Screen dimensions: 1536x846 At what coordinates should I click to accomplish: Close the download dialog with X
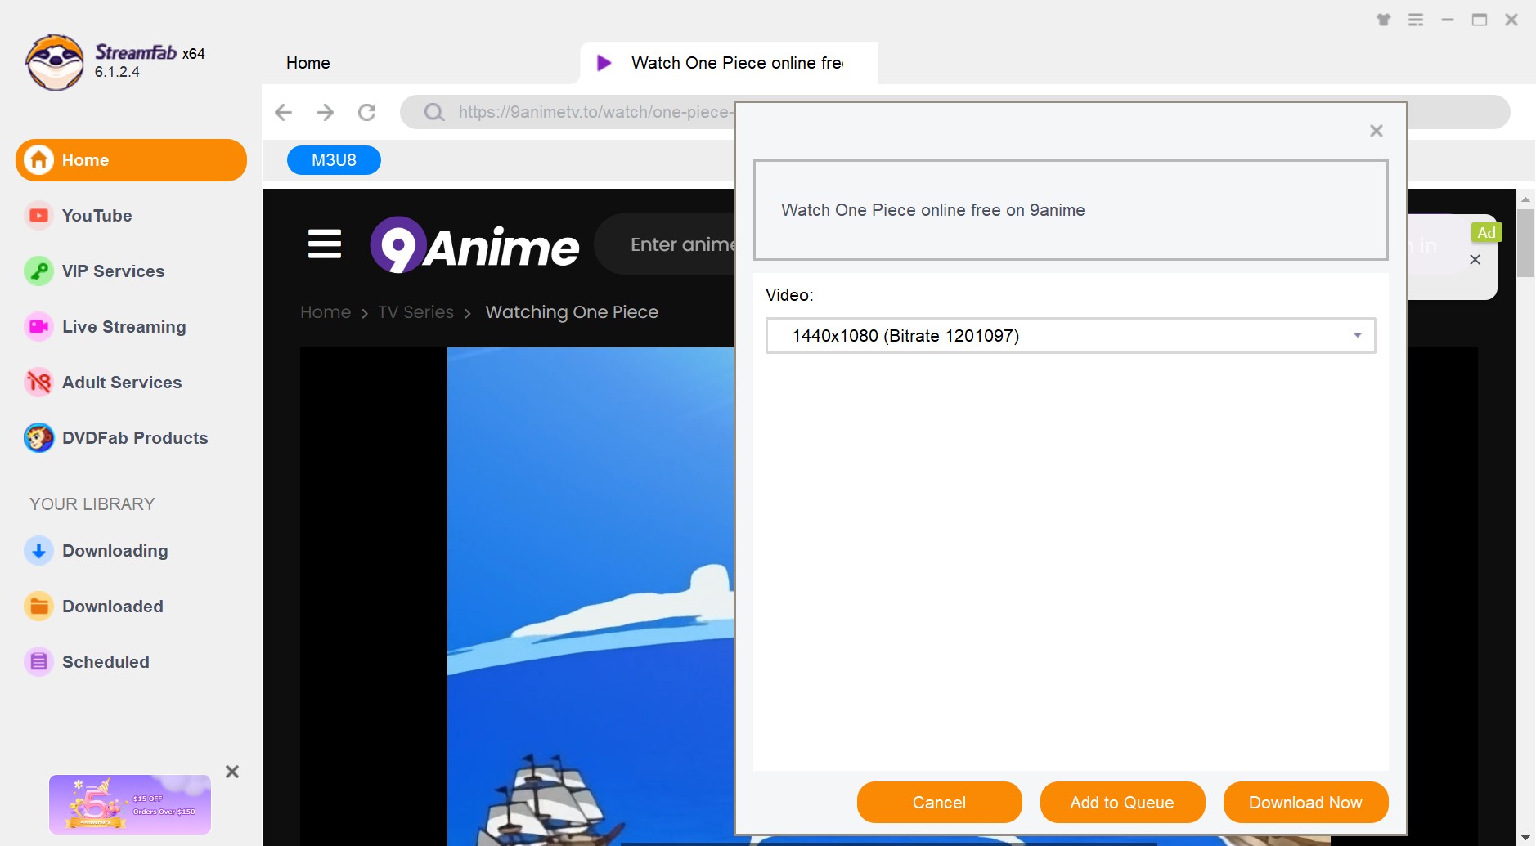pos(1377,131)
